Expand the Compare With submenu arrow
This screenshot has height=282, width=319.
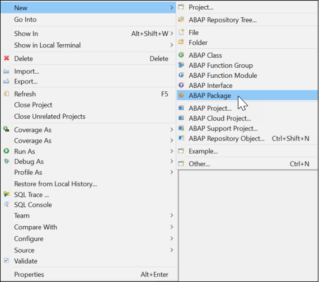(x=172, y=227)
